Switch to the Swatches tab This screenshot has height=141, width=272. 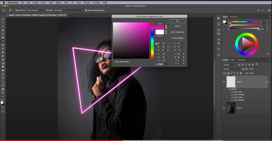pos(233,17)
